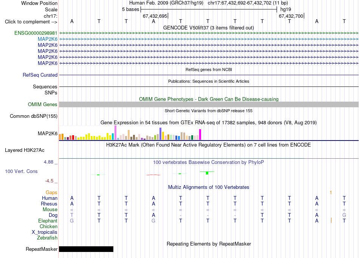Click the RepeatMasker track label
This screenshot has height=258, width=359.
(42, 249)
